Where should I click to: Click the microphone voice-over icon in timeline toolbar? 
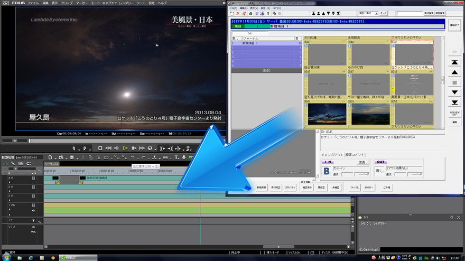tap(184, 157)
